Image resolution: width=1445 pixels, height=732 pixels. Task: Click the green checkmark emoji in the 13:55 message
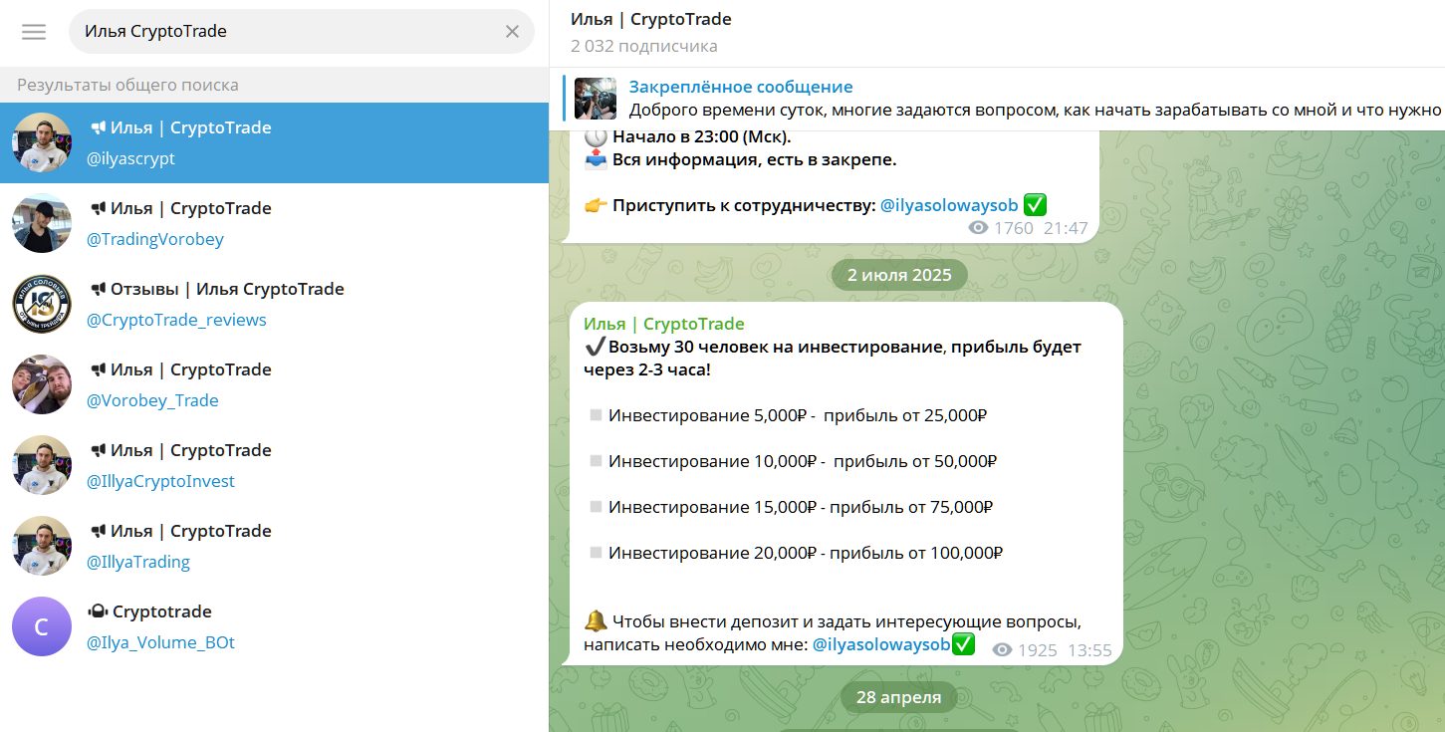point(963,644)
